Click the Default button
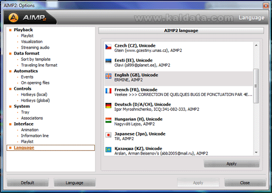The image size is (272, 193). 28,183
